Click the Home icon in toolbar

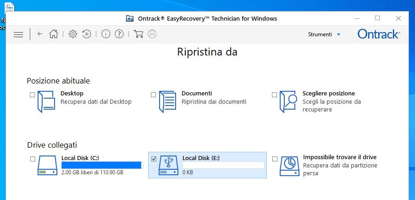[54, 34]
